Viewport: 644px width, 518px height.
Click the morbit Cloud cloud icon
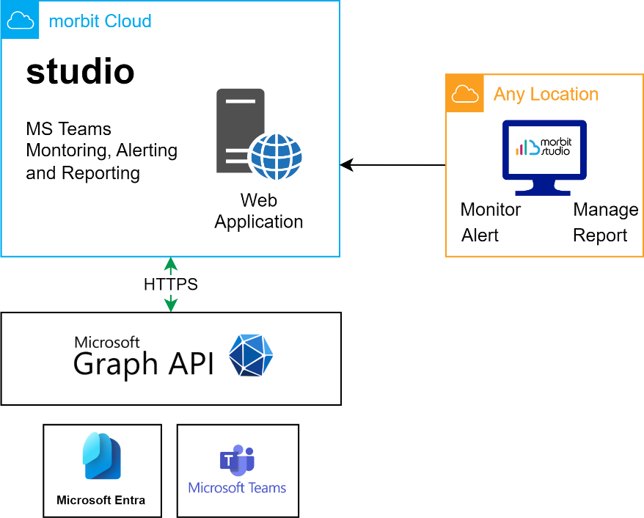[20, 20]
